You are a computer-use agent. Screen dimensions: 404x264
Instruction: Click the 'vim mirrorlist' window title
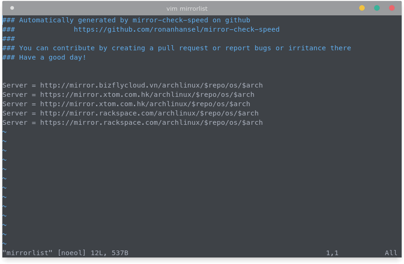pyautogui.click(x=187, y=8)
